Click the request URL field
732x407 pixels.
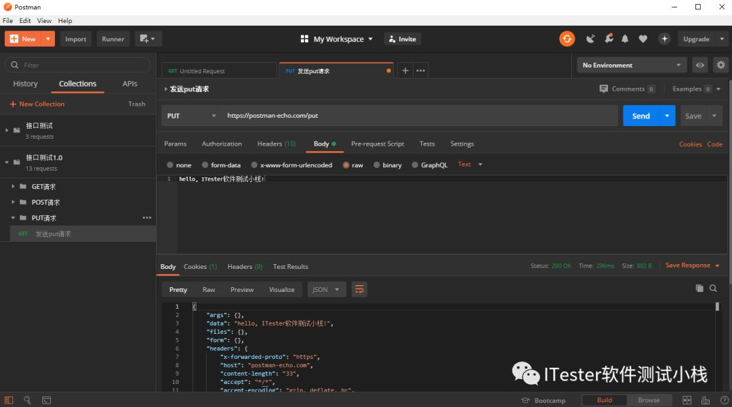[x=420, y=116]
